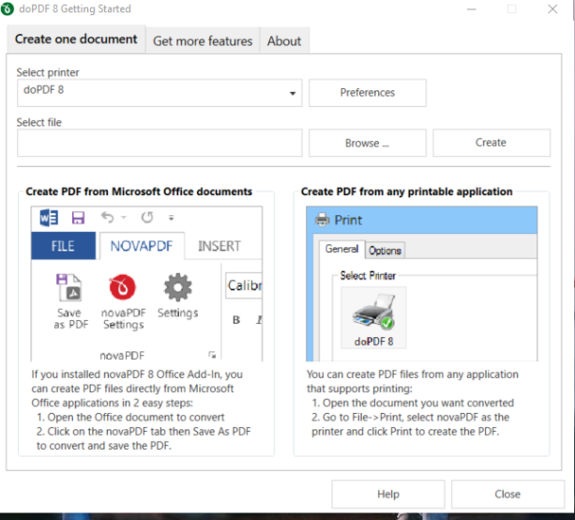This screenshot has width=575, height=520.
Task: Click the undo dropdown arrow in the Office preview
Action: tap(124, 218)
